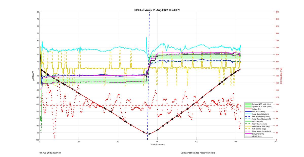304x157 pixels.
Task: Click the x-axis tick label '180'
Action: click(x=275, y=142)
